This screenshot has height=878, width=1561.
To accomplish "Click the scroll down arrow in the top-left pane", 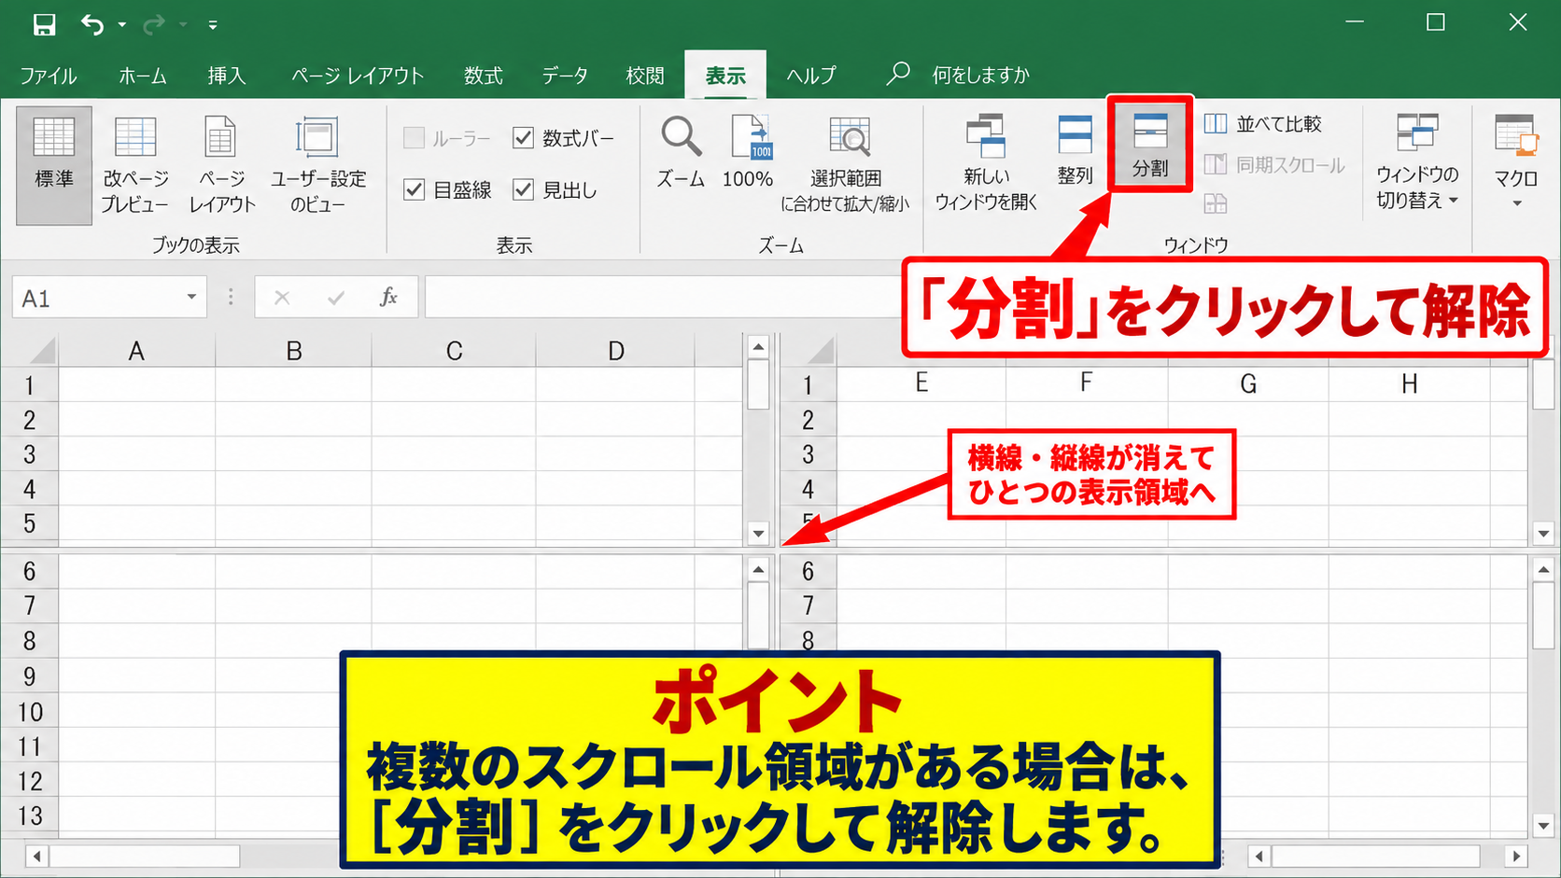I will [x=758, y=535].
